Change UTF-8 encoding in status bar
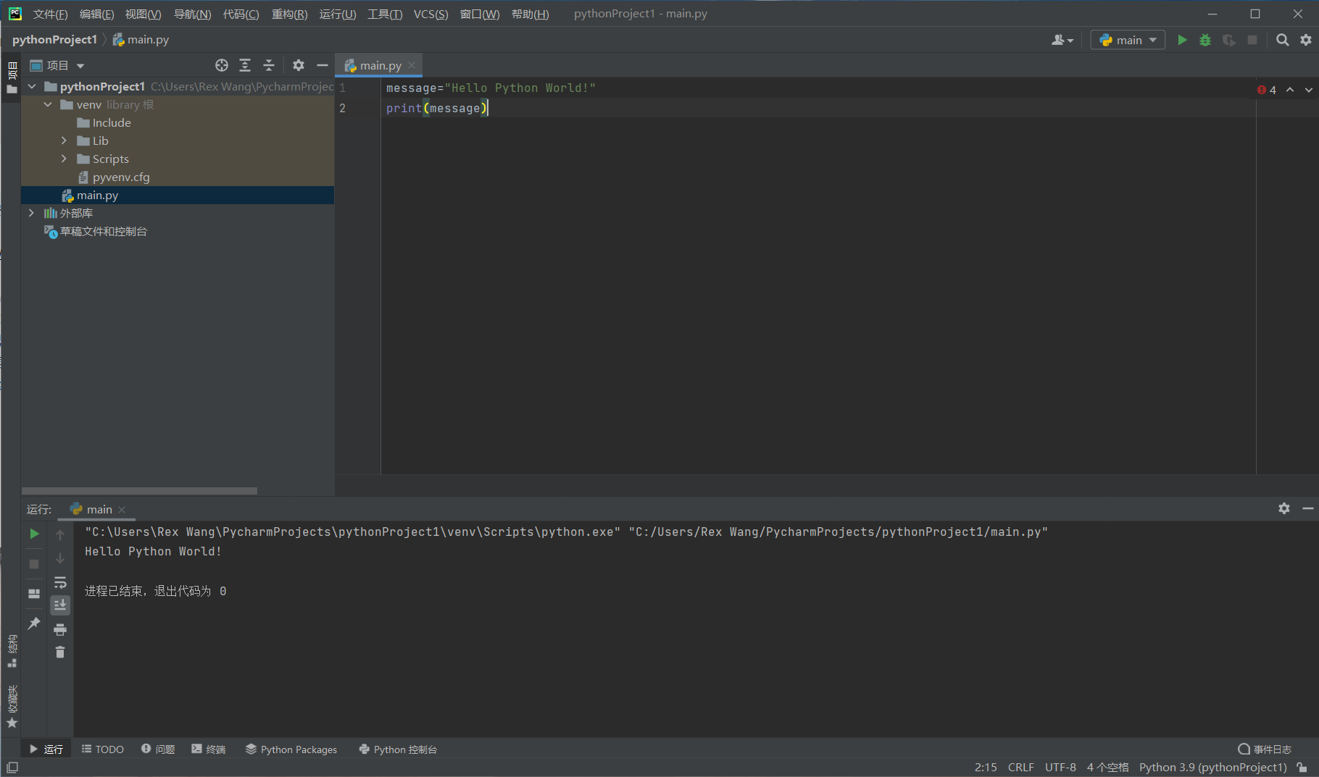Image resolution: width=1319 pixels, height=777 pixels. [1060, 768]
